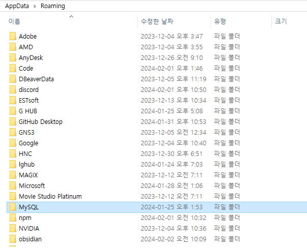
Task: Go to AppData in the breadcrumb
Action: 17,6
